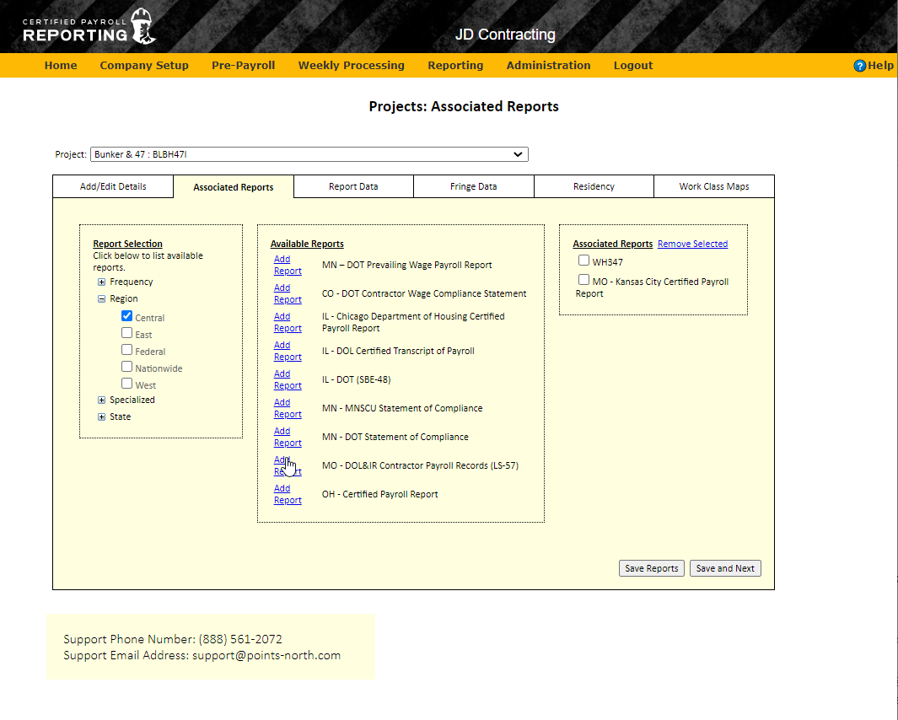Open the Project dropdown

point(309,154)
